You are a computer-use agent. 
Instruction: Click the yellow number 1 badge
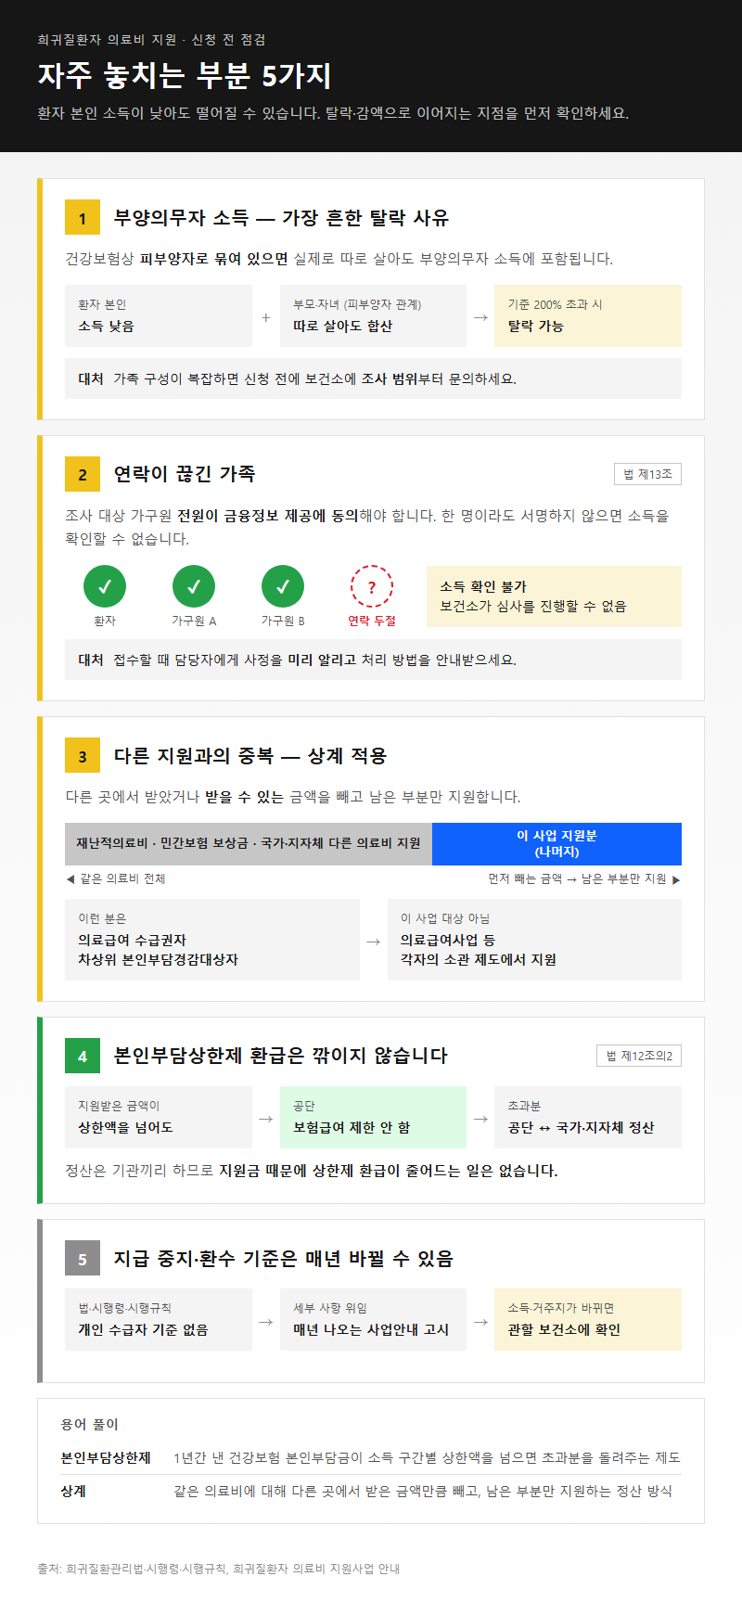click(83, 218)
